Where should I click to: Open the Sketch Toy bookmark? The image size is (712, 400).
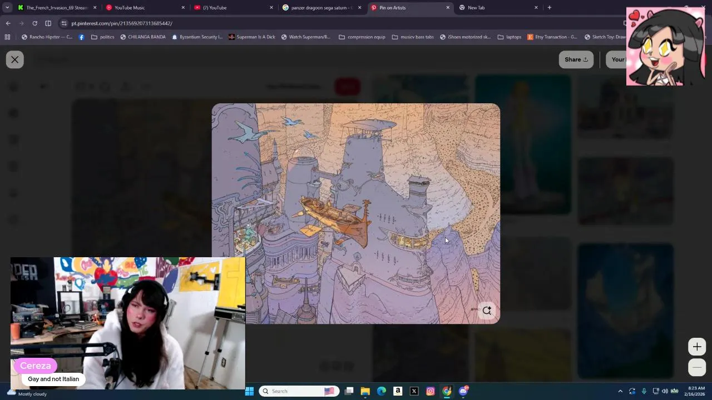605,37
